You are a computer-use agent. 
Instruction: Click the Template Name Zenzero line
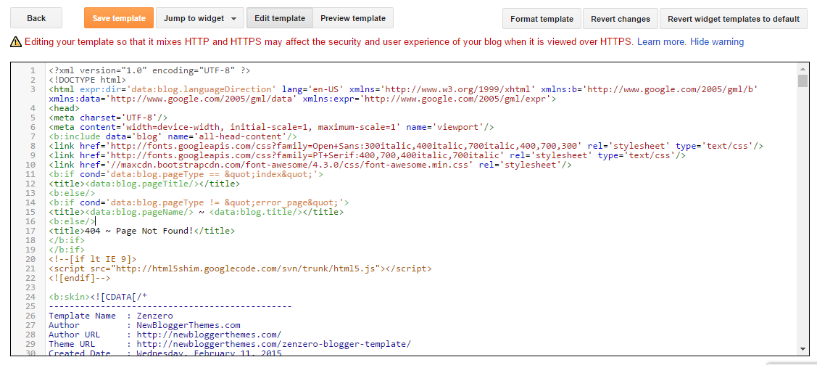coord(110,316)
